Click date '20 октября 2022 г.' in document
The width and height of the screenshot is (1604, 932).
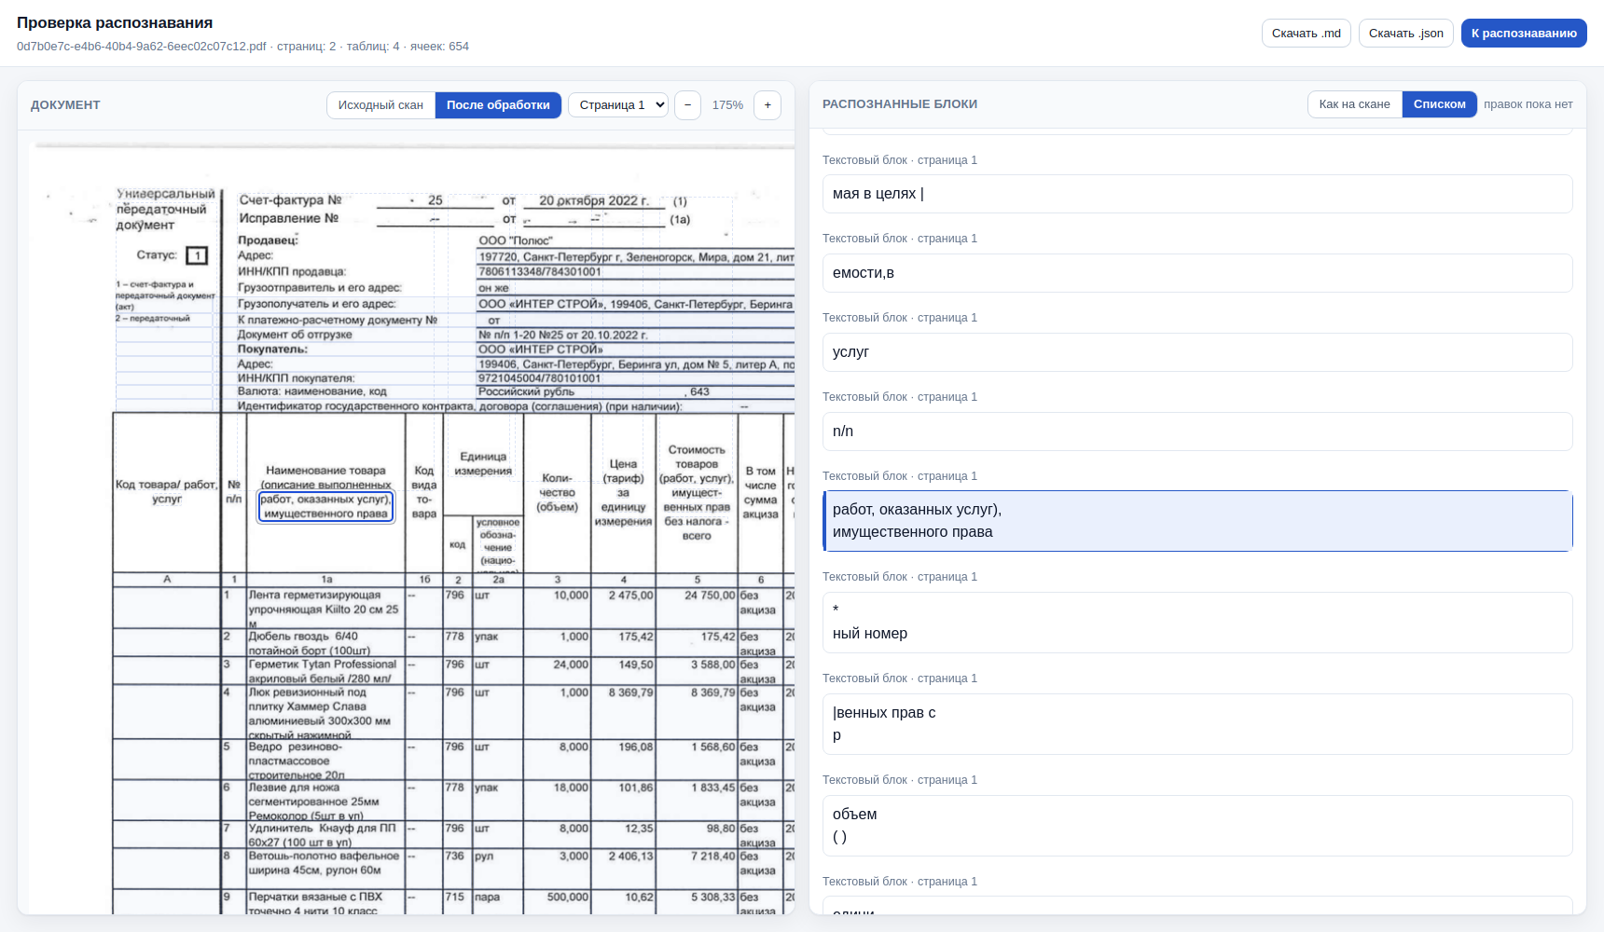[594, 200]
